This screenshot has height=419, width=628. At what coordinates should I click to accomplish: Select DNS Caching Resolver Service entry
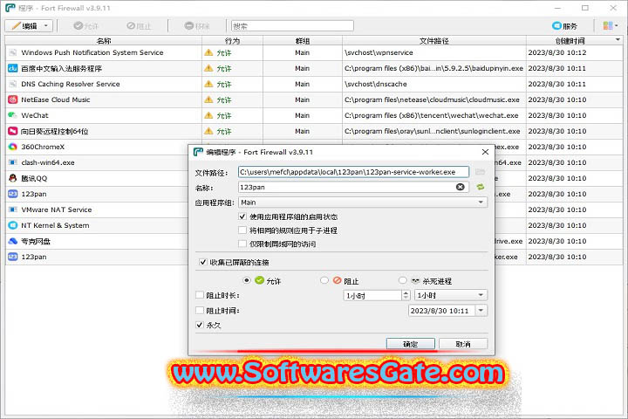coord(314,84)
